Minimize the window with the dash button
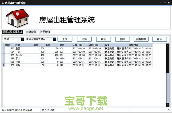The height and width of the screenshot is (113, 172). tap(161, 3)
